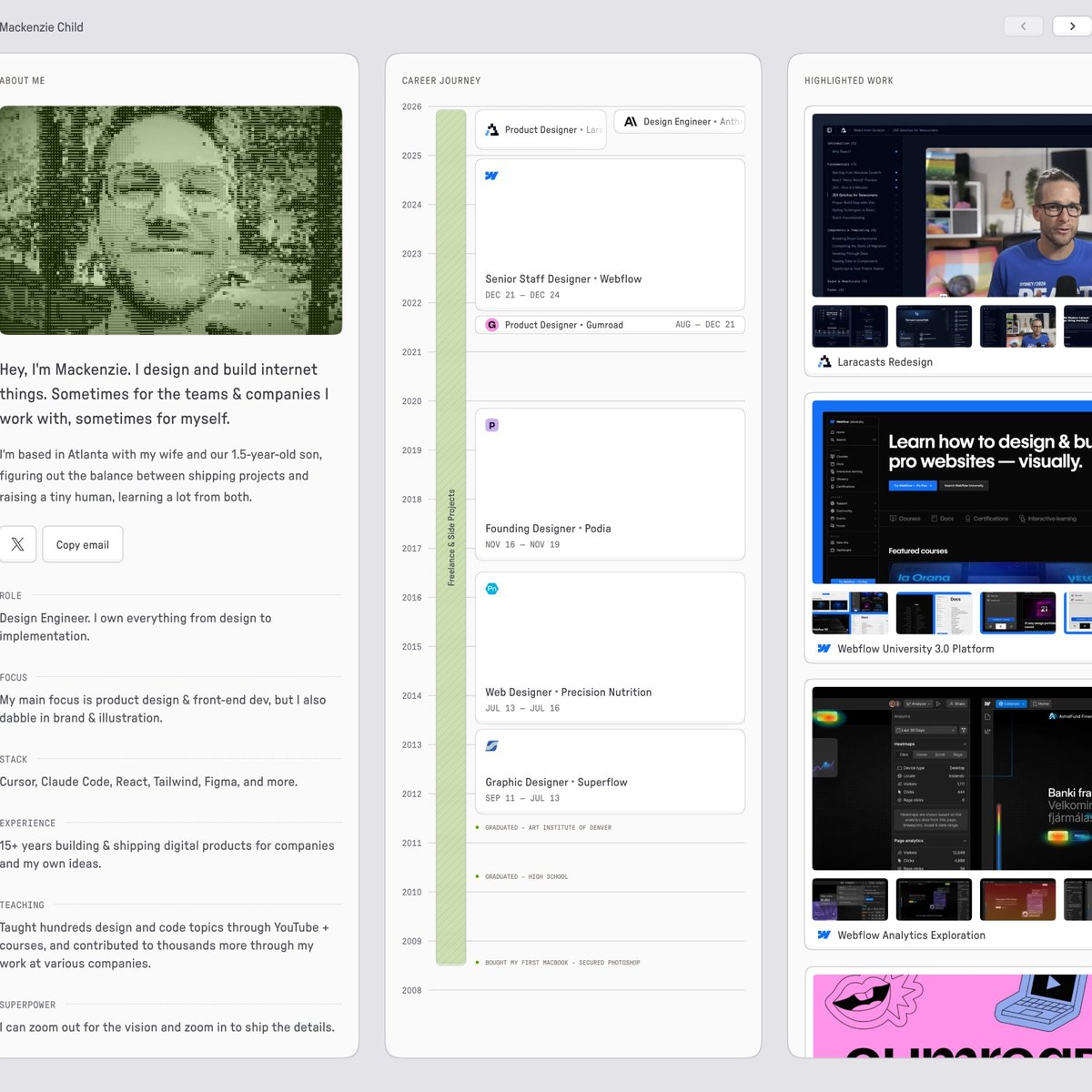Click Graduated Art Institute of Denver marker
Screen dimensions: 1092x1092
(x=548, y=827)
